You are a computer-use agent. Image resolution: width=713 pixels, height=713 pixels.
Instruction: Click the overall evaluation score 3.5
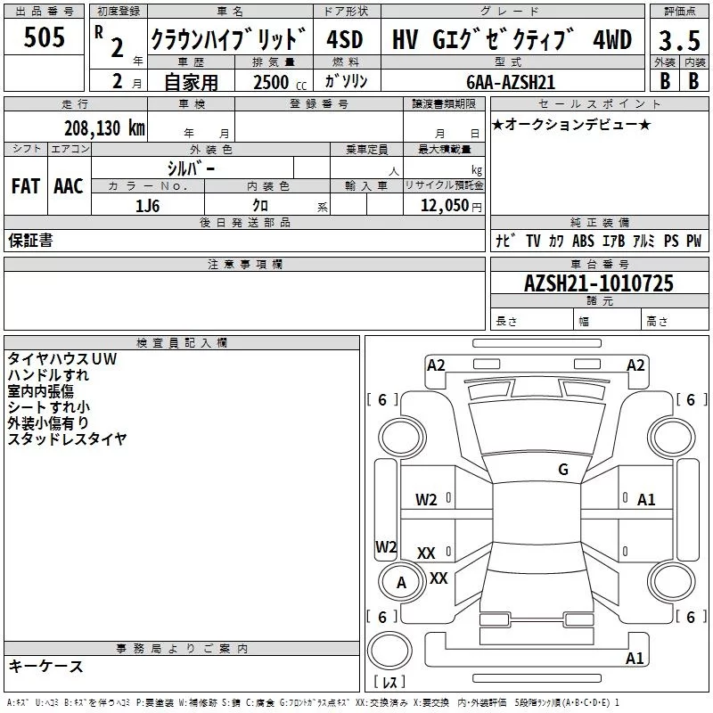(680, 40)
